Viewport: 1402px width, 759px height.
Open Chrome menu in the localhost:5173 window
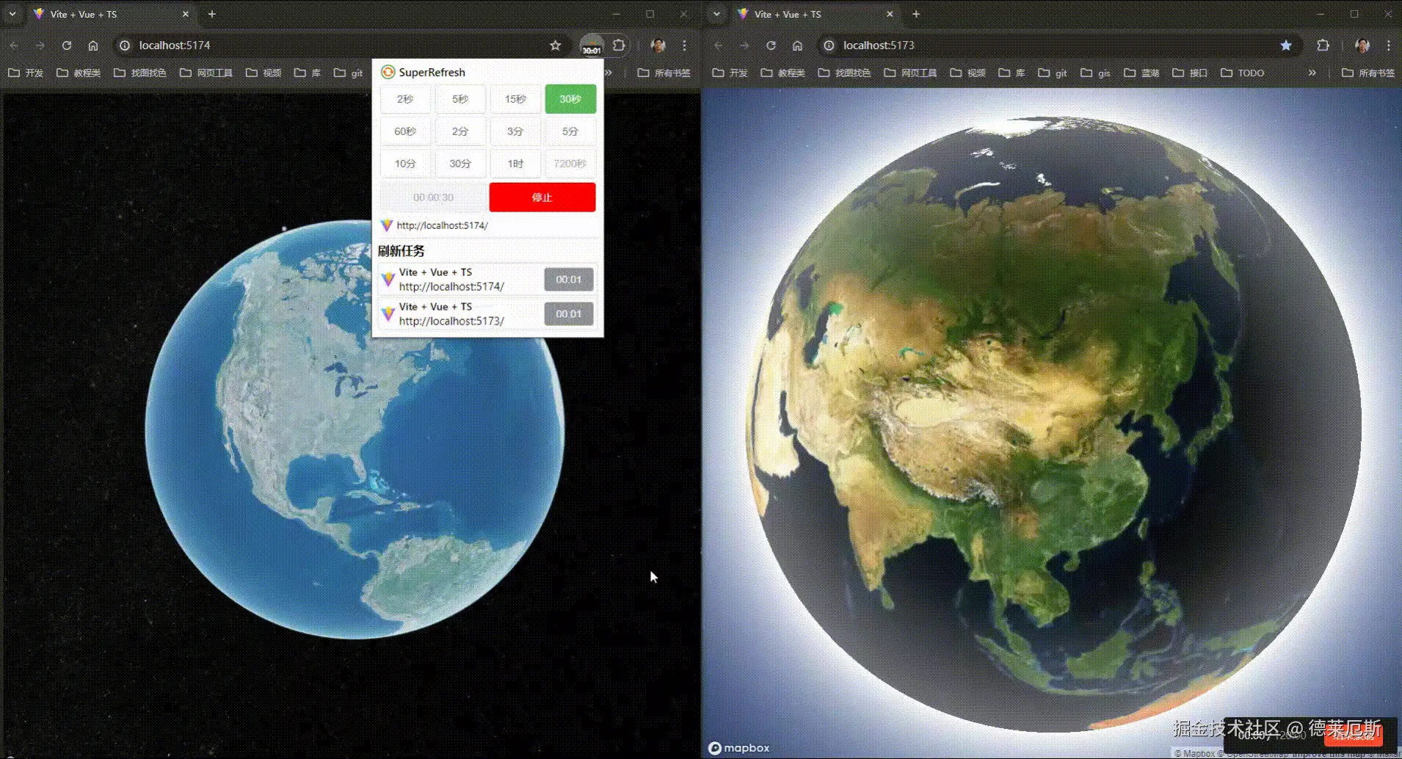pos(1389,46)
